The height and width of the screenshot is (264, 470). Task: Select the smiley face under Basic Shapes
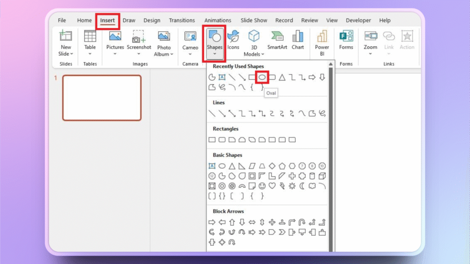[x=262, y=186]
